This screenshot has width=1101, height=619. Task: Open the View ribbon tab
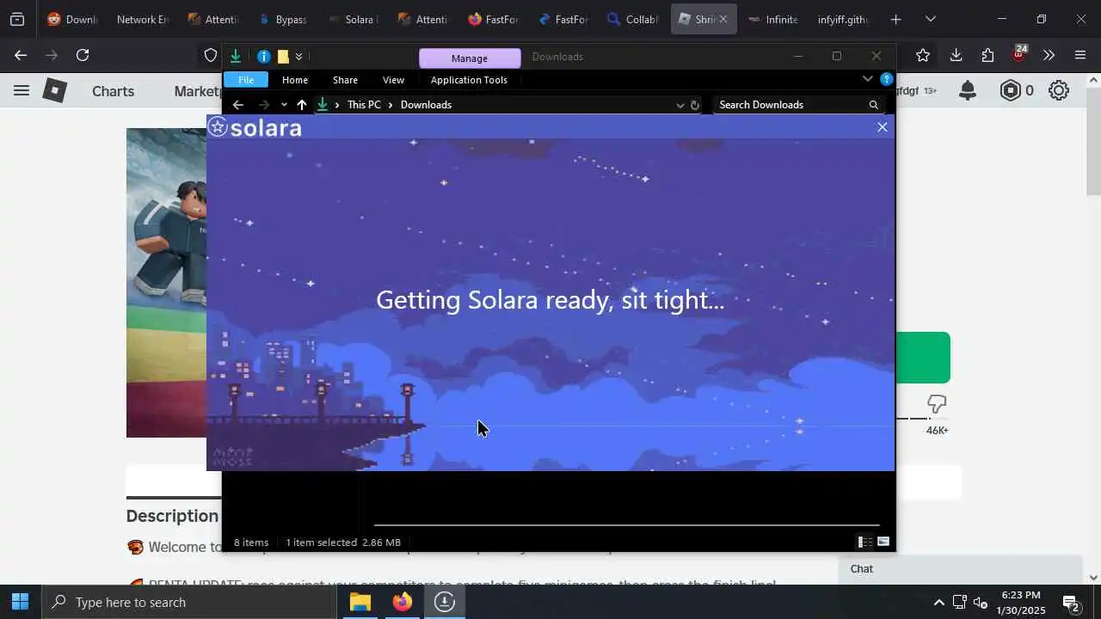[393, 80]
